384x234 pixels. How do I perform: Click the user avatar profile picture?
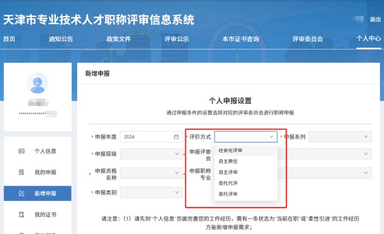[x=37, y=83]
